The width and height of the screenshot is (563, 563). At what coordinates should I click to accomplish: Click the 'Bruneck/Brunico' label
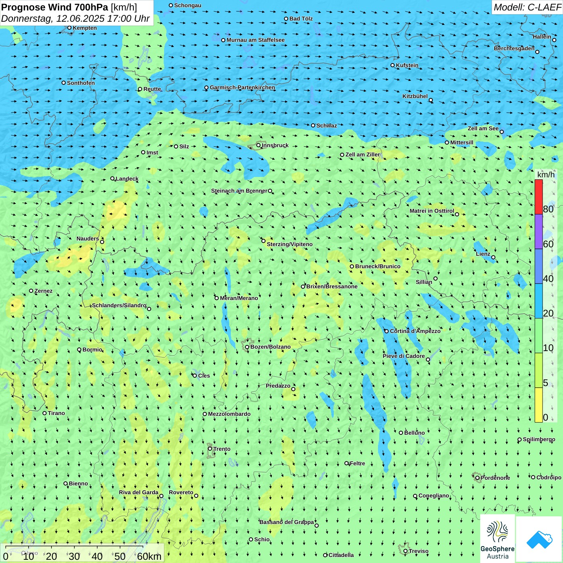[378, 266]
